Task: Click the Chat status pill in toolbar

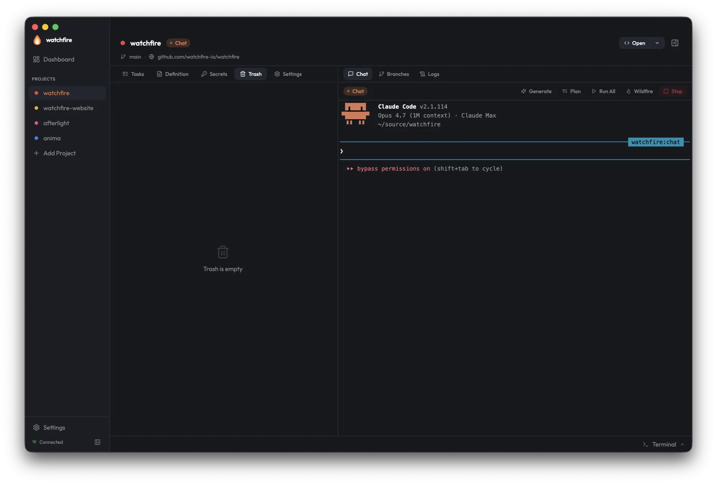Action: 355,91
